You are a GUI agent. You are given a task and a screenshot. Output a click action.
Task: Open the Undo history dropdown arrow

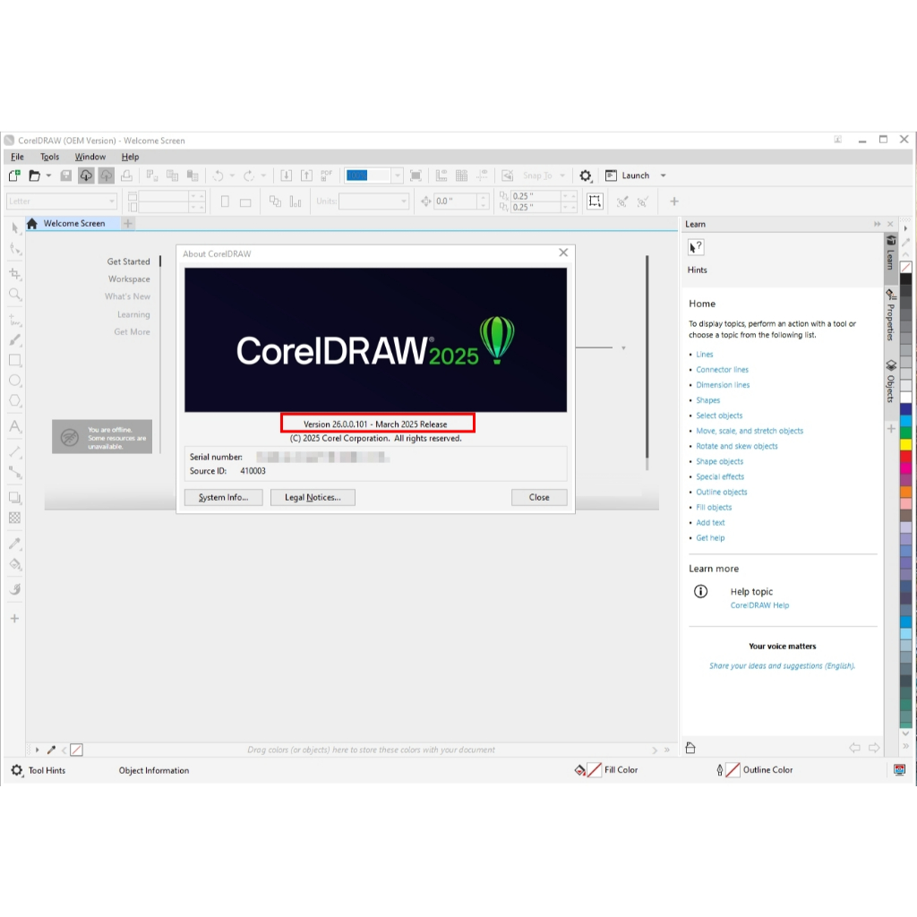coord(232,176)
